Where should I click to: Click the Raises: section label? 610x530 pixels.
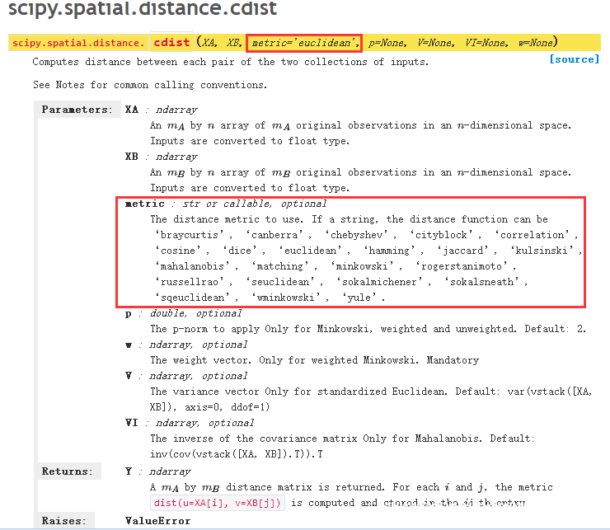(x=63, y=521)
